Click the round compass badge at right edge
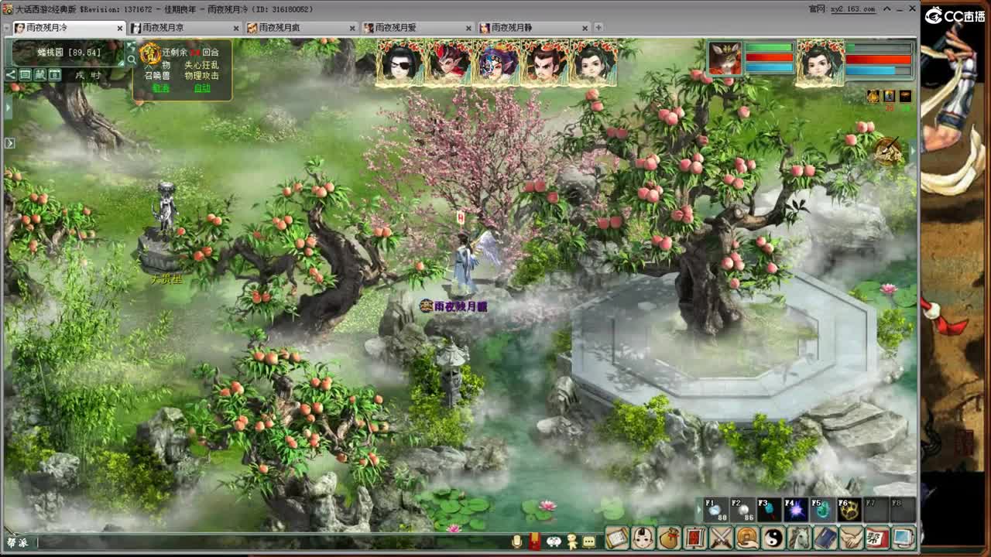This screenshot has height=557, width=991. pyautogui.click(x=889, y=151)
